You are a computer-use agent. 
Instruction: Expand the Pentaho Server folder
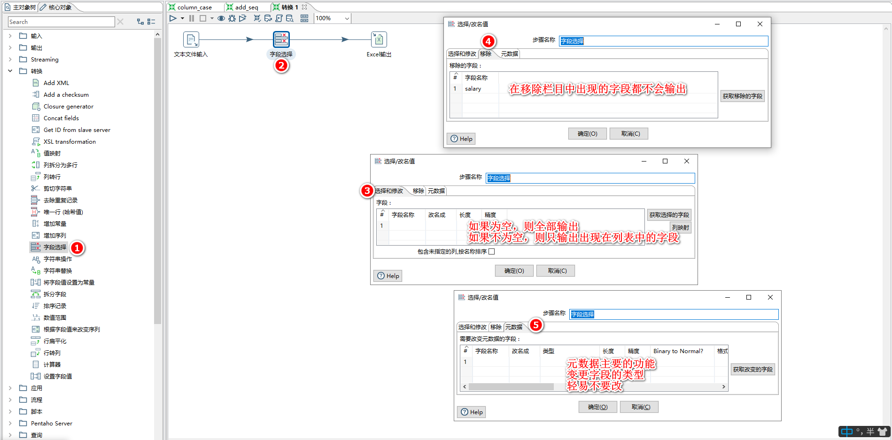10,423
